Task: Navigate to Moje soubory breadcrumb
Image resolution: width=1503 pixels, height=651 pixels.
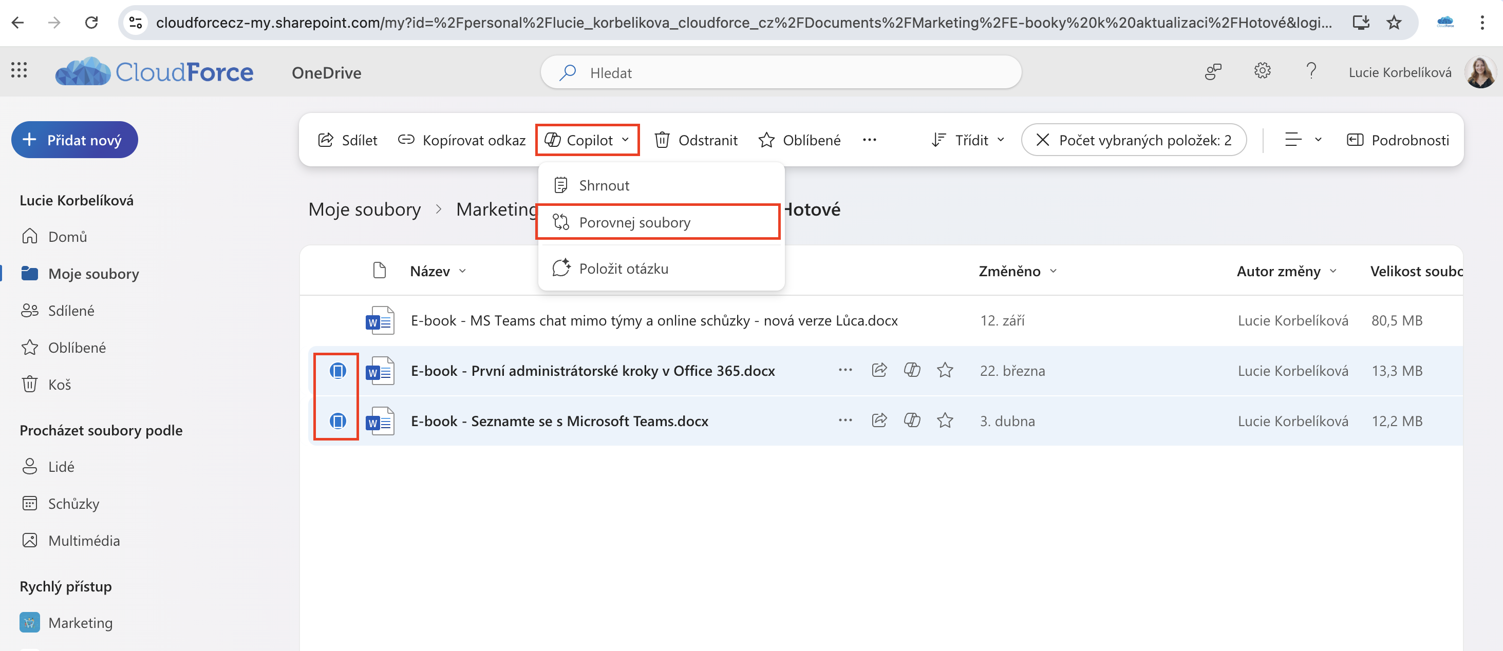Action: tap(365, 209)
